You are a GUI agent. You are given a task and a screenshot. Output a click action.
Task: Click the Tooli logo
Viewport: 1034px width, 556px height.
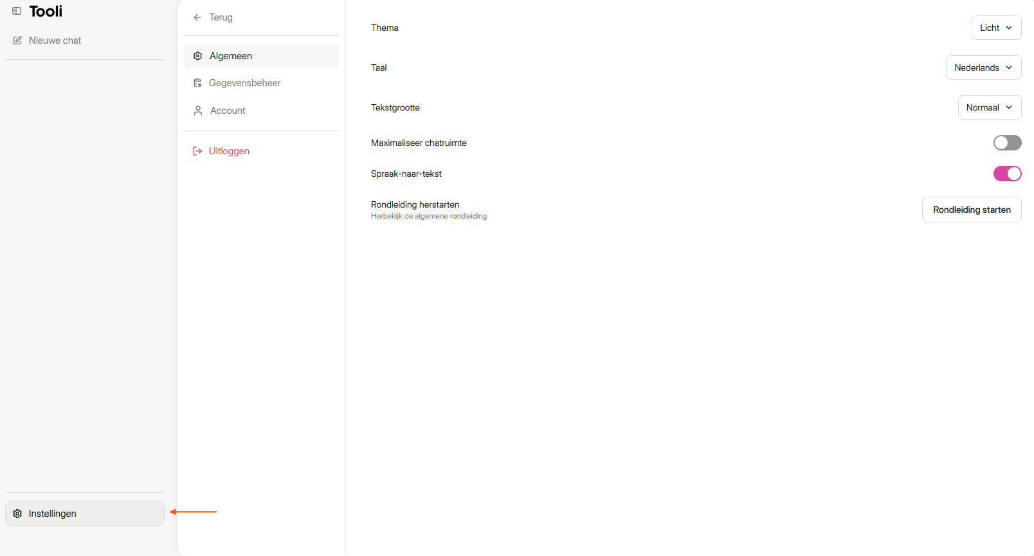pyautogui.click(x=46, y=11)
